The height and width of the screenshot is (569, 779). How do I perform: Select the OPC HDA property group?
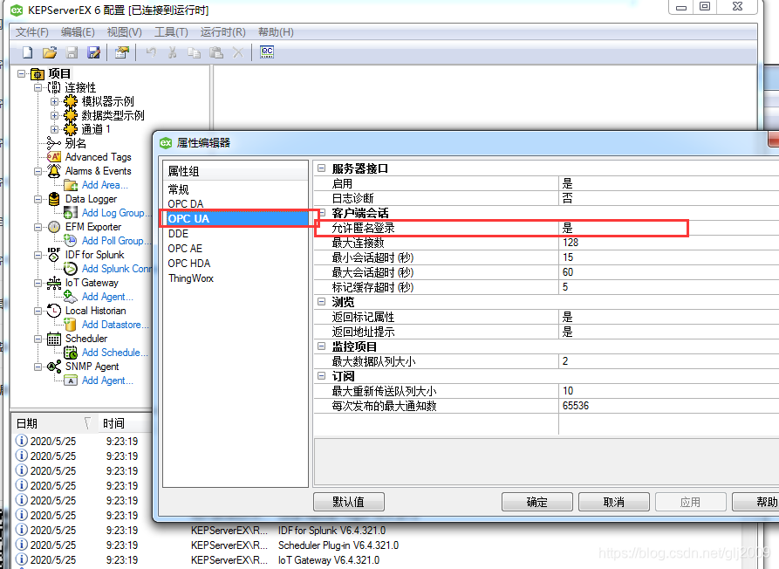click(188, 264)
